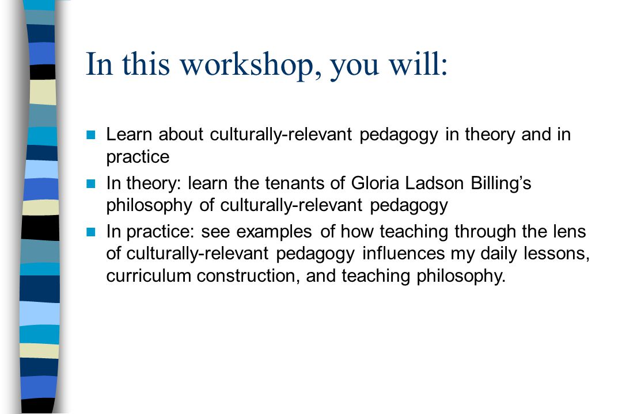Click the black block at the stripe bottom
This screenshot has height=414, width=622.
(37, 406)
